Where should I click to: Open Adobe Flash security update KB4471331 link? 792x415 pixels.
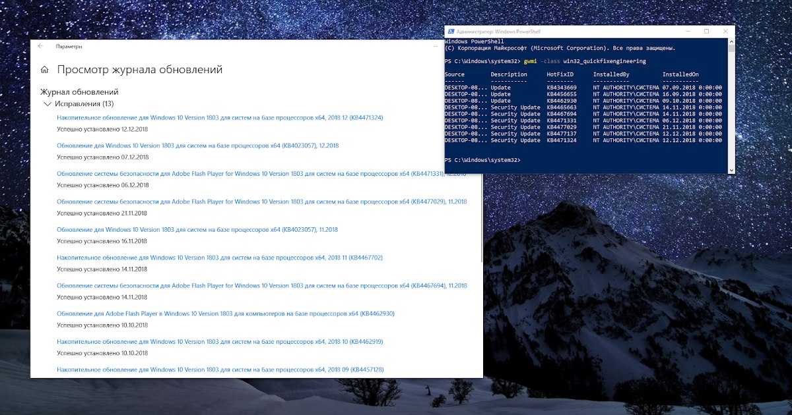[x=261, y=173]
